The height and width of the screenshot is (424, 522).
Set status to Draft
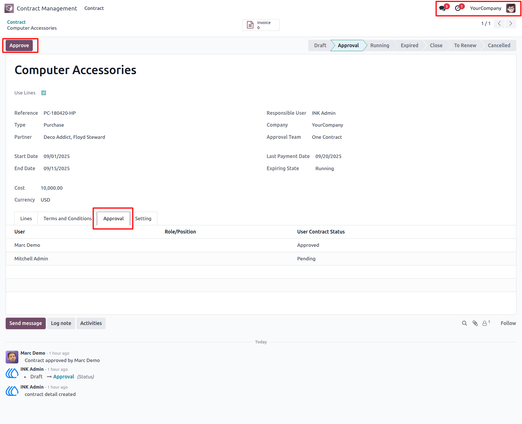tap(320, 46)
